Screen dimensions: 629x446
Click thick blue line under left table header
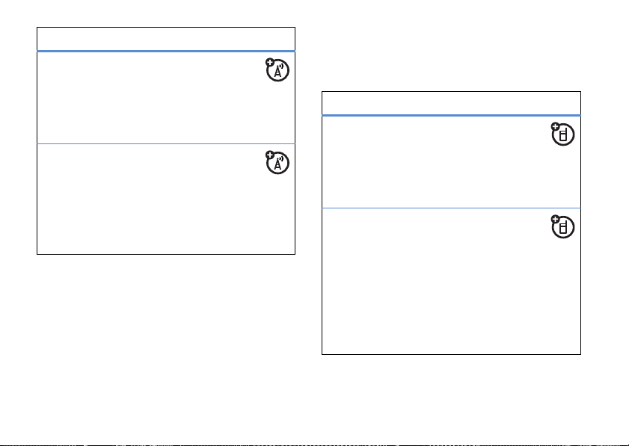(166, 51)
